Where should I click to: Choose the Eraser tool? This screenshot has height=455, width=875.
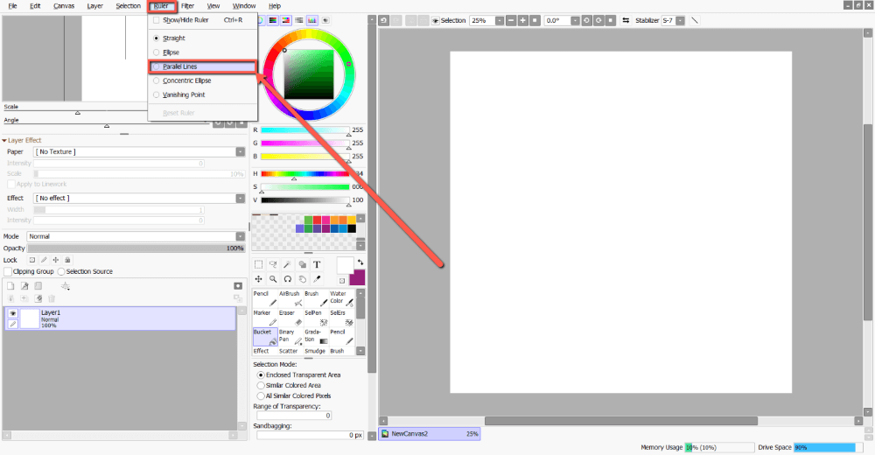coord(290,318)
